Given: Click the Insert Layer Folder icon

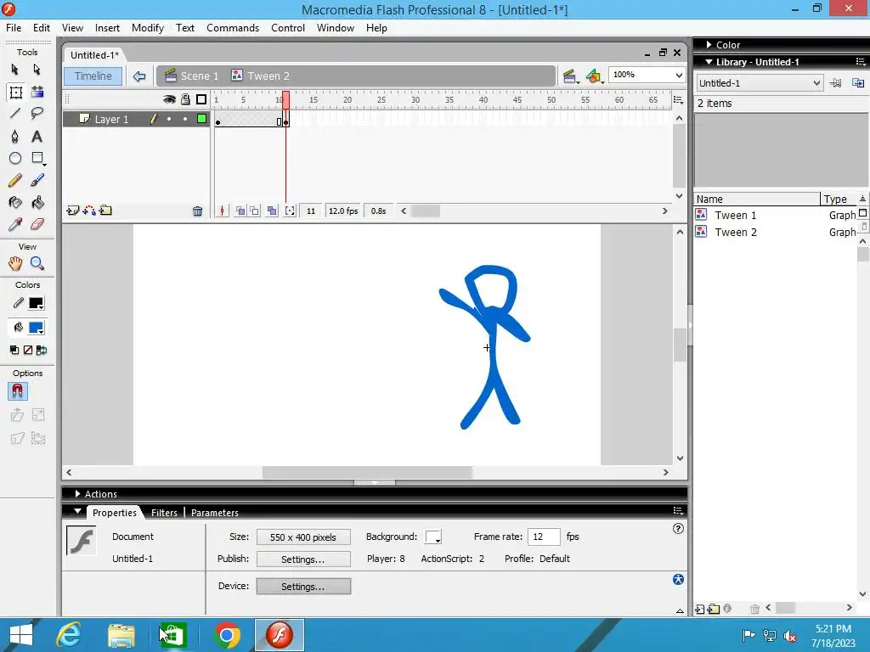Looking at the screenshot, I should [x=105, y=211].
